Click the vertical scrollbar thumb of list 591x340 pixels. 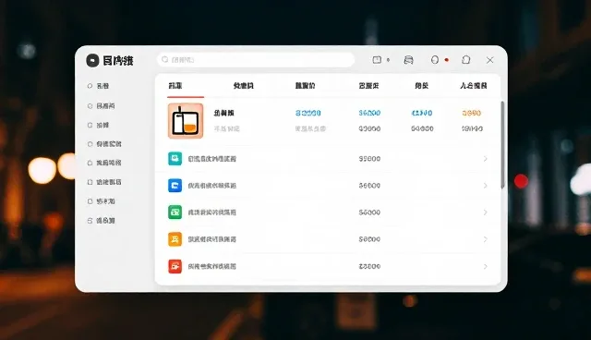502,145
